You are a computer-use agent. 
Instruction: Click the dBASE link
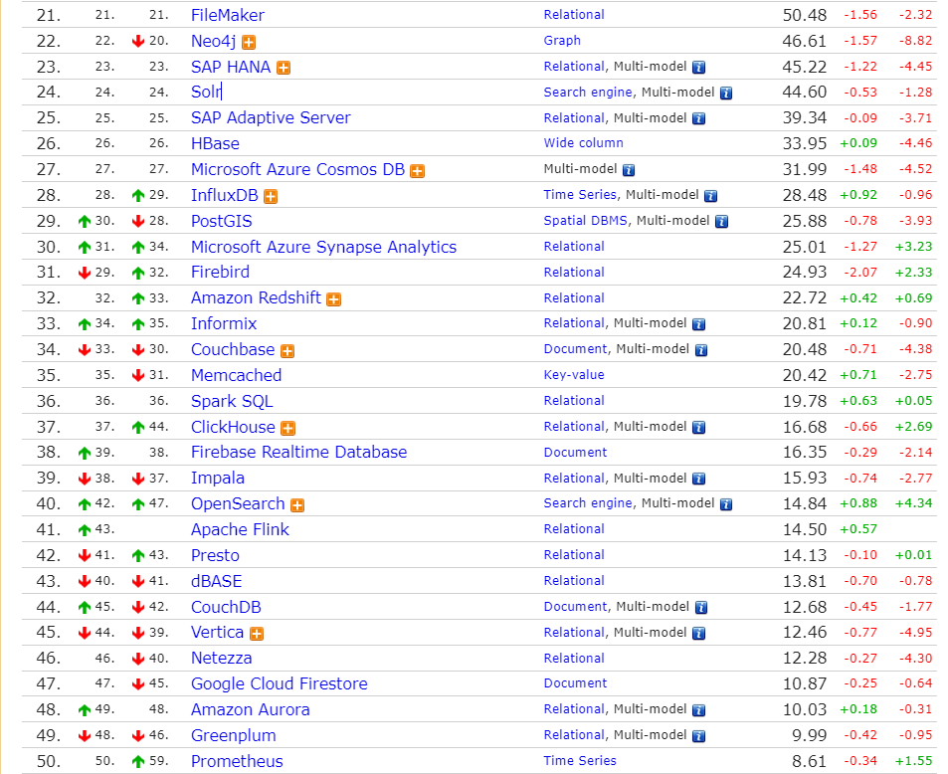217,582
